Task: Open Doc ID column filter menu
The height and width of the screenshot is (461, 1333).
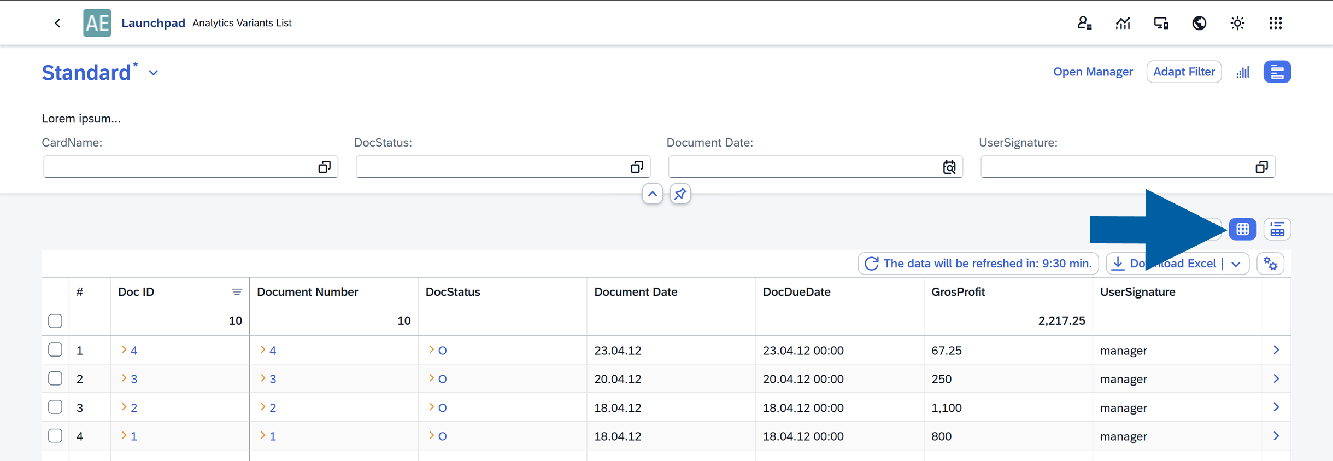Action: point(237,292)
